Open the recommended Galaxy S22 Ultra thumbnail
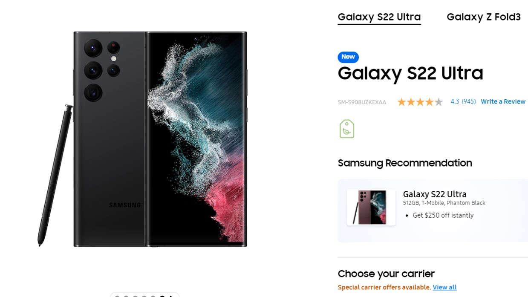The width and height of the screenshot is (528, 297). tap(371, 208)
